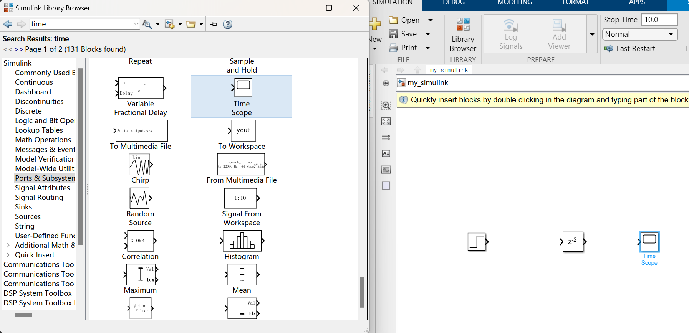
Task: Open search options dropdown arrow
Action: click(x=157, y=24)
